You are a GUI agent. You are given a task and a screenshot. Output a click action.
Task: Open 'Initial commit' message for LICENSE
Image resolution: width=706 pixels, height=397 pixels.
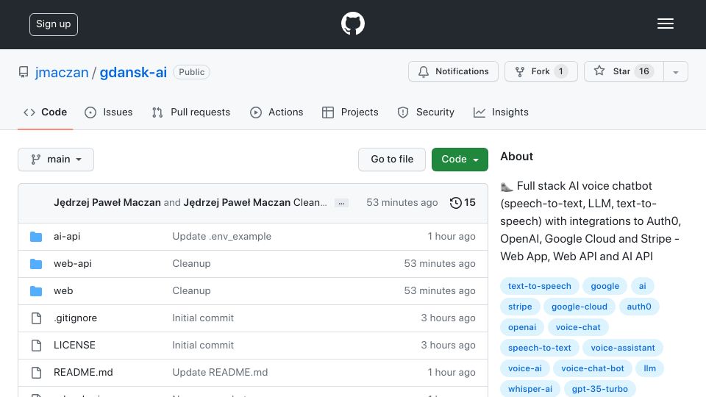(203, 346)
